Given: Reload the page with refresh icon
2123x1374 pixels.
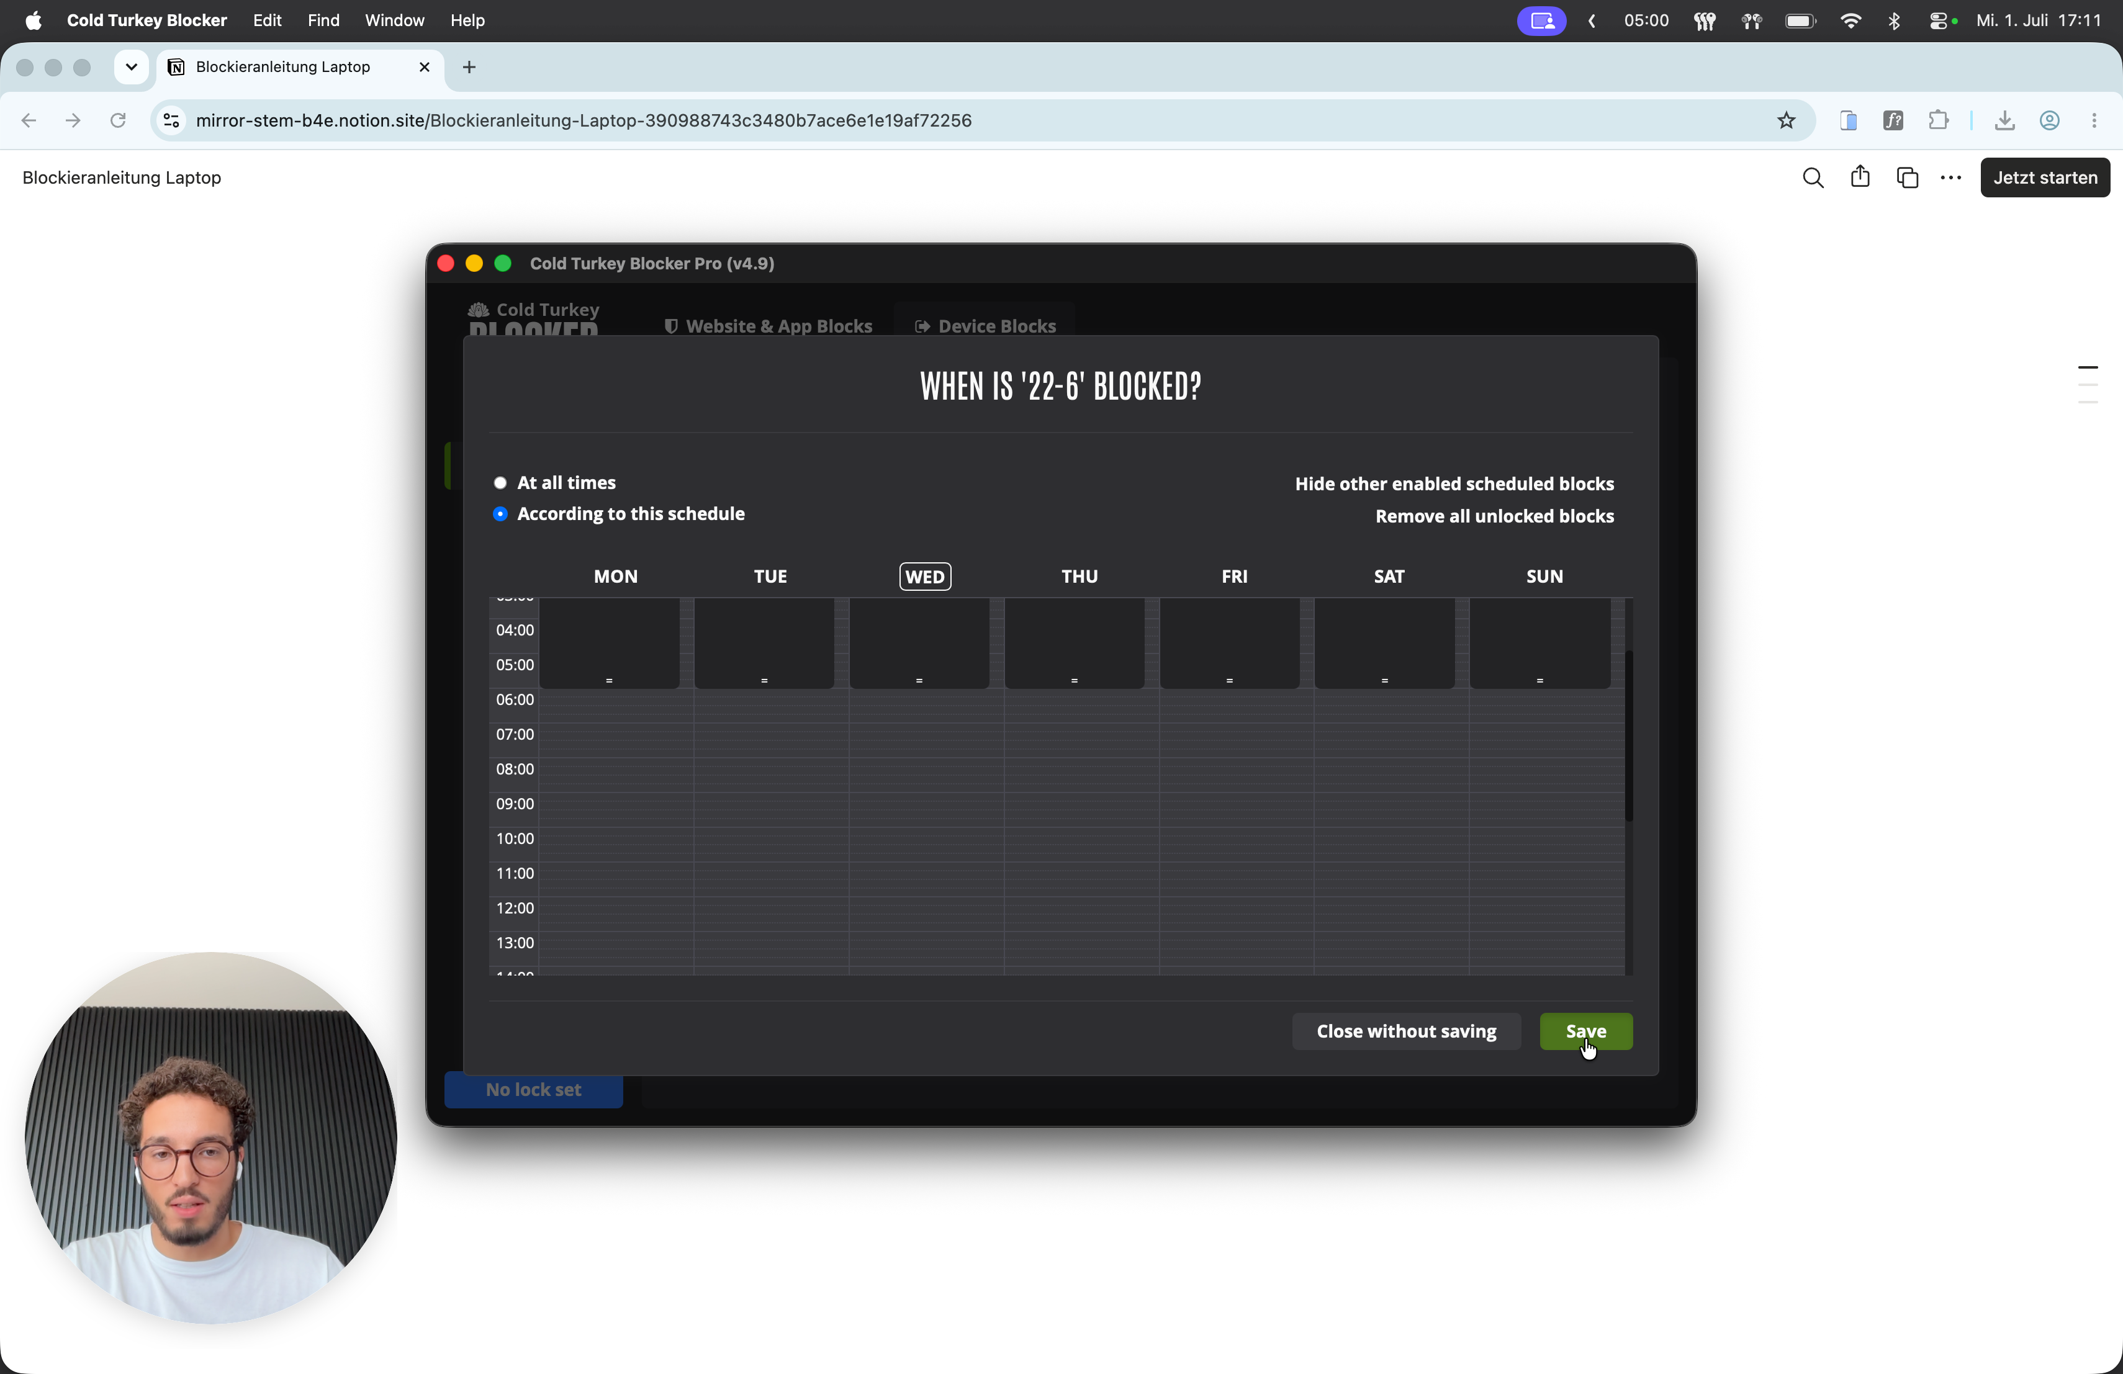Looking at the screenshot, I should 118,120.
